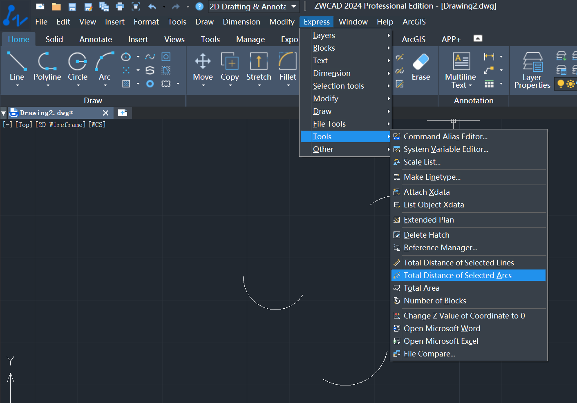Open the Blocks submenu in Express
This screenshot has height=403, width=577.
coord(346,48)
